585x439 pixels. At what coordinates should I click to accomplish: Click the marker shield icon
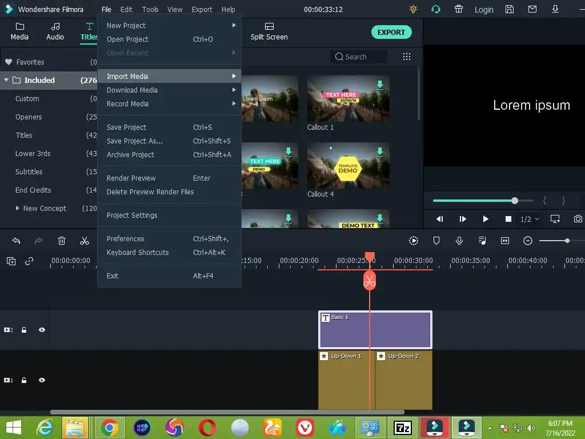tap(436, 241)
